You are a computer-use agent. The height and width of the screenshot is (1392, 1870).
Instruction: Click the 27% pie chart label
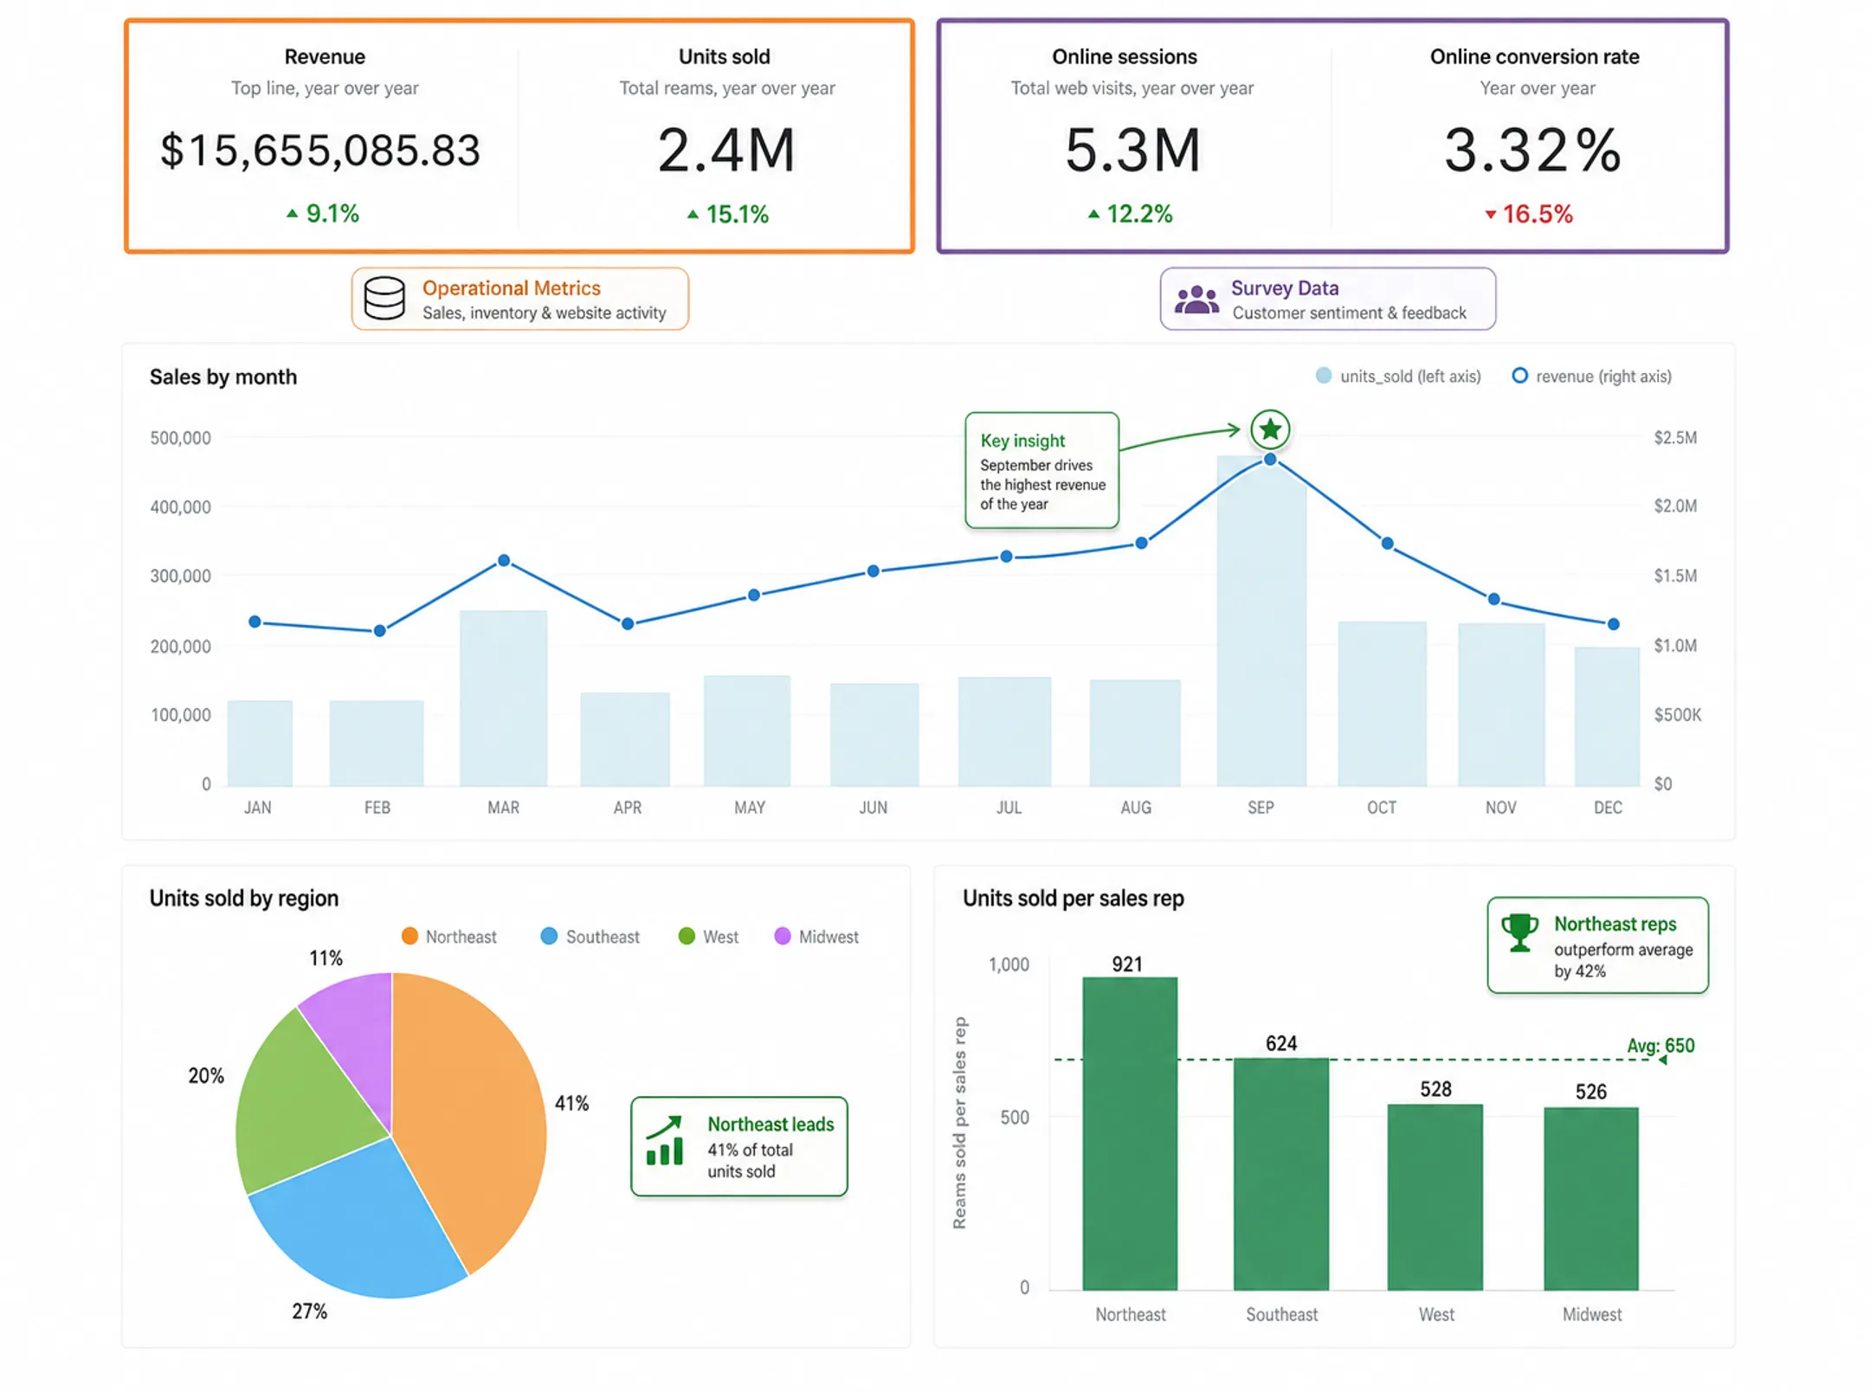309,1311
